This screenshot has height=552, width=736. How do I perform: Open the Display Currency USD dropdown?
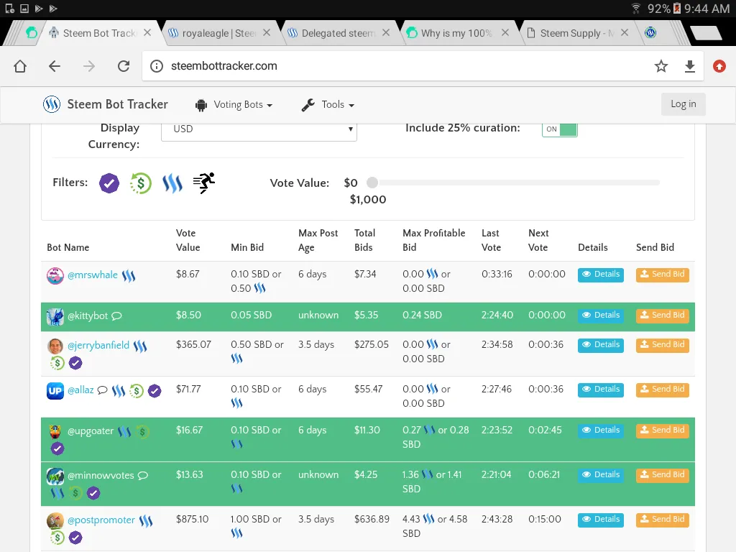coord(259,130)
